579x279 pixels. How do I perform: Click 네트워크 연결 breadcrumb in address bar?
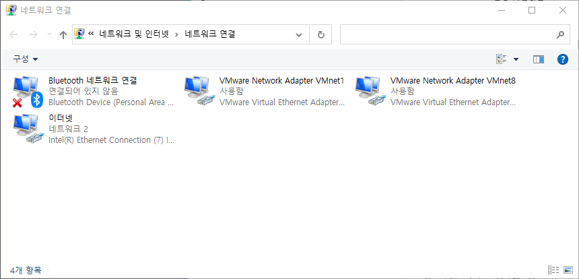[x=210, y=34]
